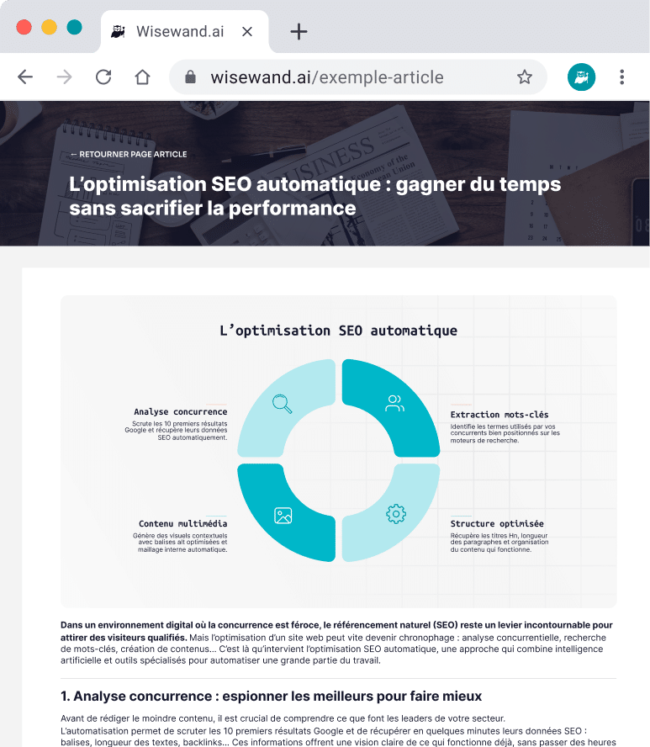The image size is (650, 747).
Task: Click the users icon in the donut chart
Action: (394, 404)
